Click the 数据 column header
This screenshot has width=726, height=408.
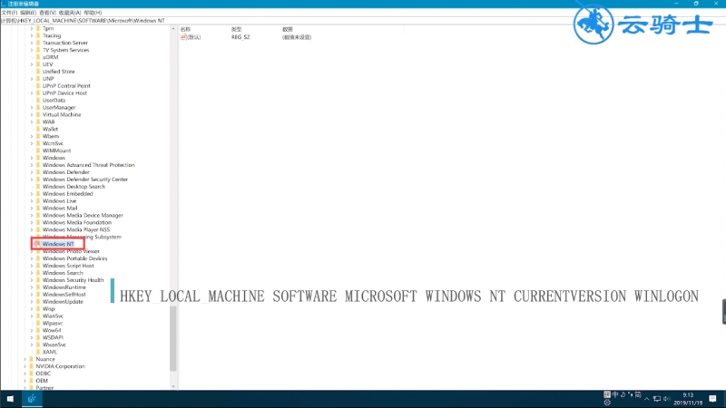click(288, 29)
